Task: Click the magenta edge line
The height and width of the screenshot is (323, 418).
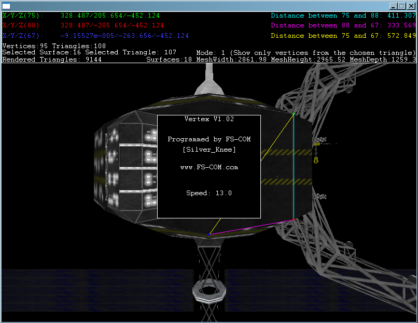Action: [252, 227]
